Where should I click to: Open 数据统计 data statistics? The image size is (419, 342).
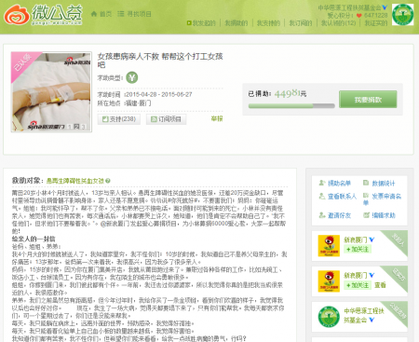click(379, 184)
